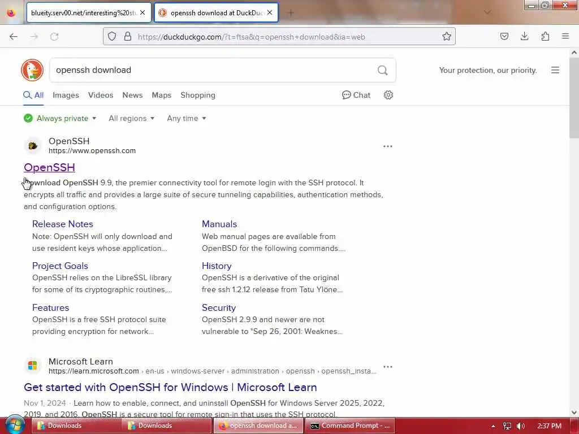The image size is (579, 434).
Task: Open Get started with OpenSSH for Windows link
Action: click(170, 387)
